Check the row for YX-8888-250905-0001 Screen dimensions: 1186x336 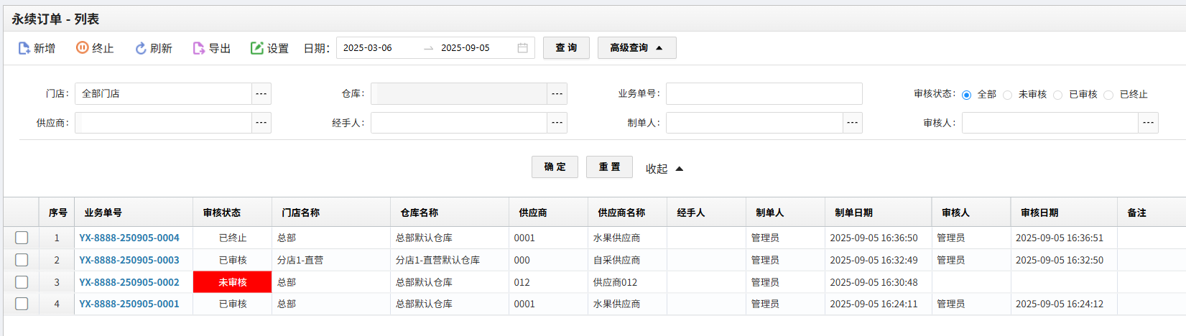click(22, 304)
